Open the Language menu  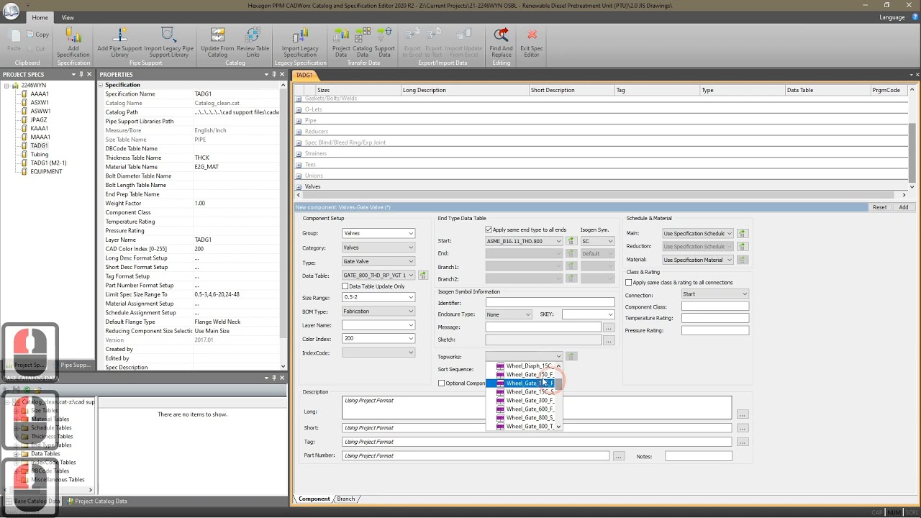(x=892, y=17)
